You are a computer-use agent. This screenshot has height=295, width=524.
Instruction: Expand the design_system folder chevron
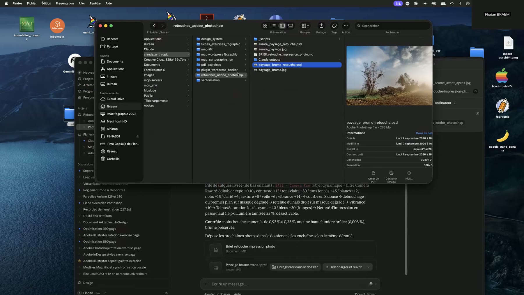pyautogui.click(x=245, y=39)
